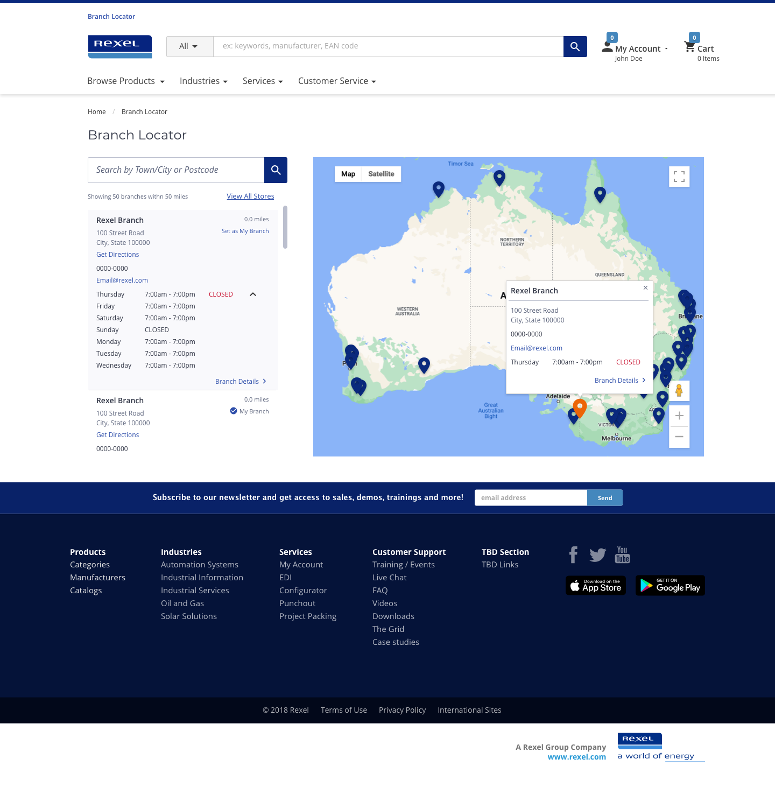The image size is (775, 808).
Task: Open the Live Chat footer link
Action: pyautogui.click(x=390, y=578)
